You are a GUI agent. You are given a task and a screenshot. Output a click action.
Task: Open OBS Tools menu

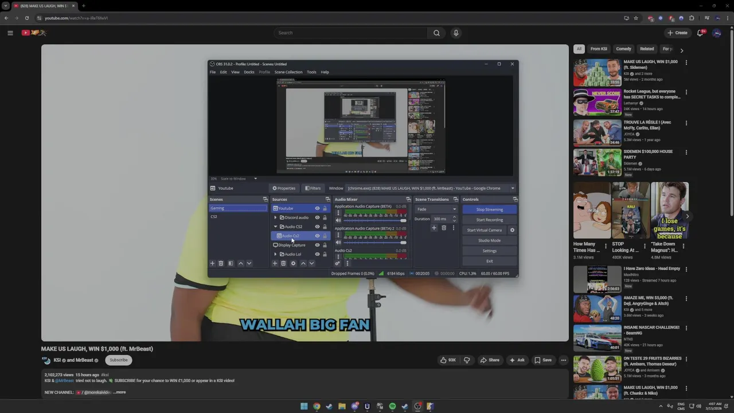(311, 72)
